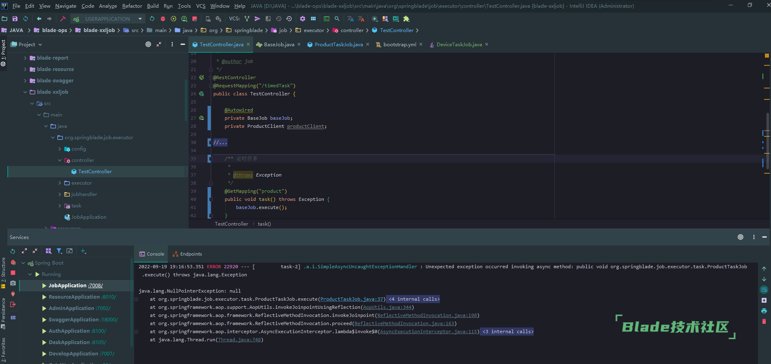Image resolution: width=771 pixels, height=364 pixels.
Task: Click the camera thread dump icon in Services
Action: coord(13,283)
